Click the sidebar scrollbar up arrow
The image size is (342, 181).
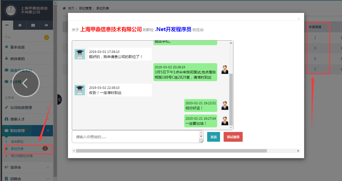[55, 3]
